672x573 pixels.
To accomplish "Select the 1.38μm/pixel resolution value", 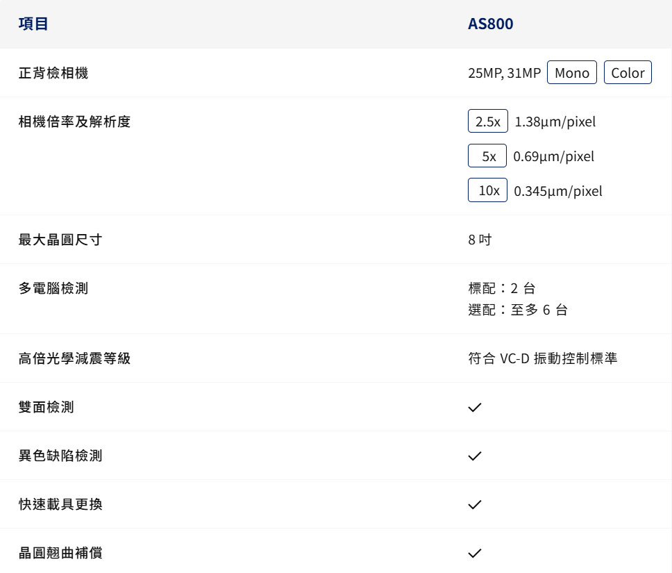I will [555, 121].
